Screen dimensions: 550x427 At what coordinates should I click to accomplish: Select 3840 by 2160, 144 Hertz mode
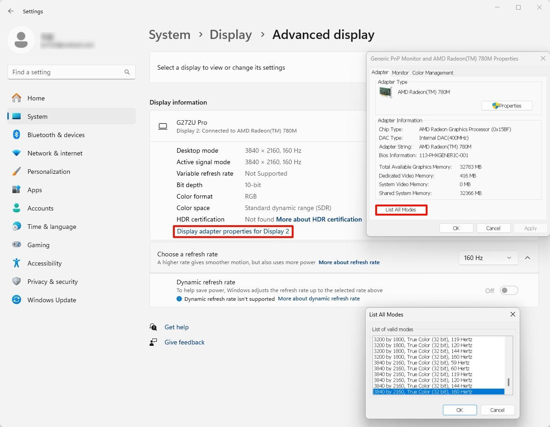pos(422,386)
